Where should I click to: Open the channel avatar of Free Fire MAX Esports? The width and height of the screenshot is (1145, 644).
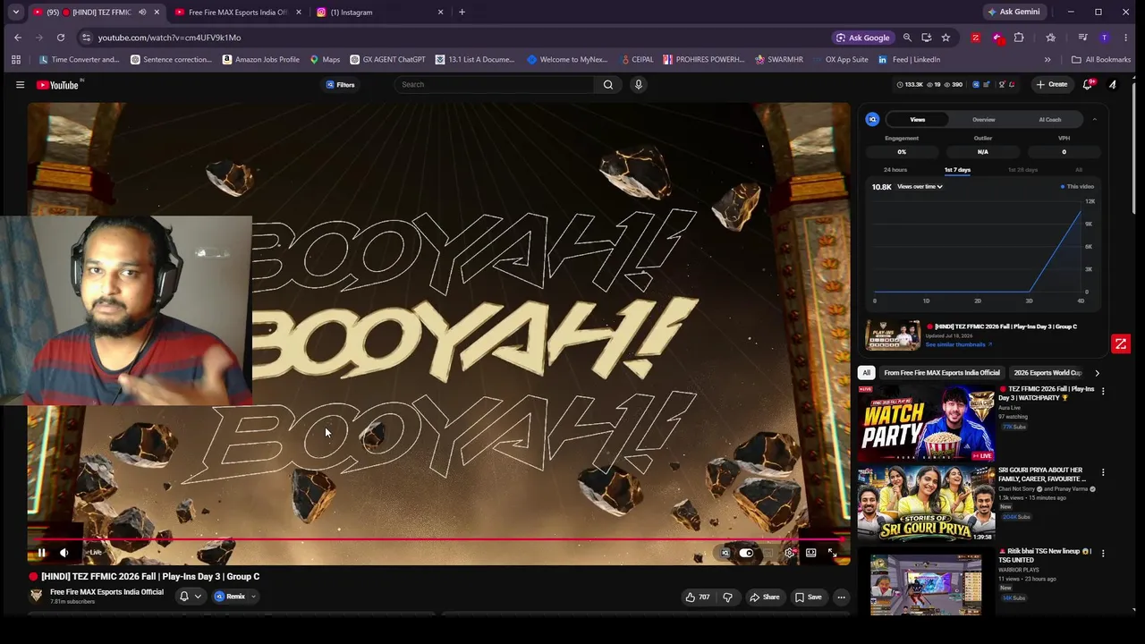pyautogui.click(x=37, y=596)
